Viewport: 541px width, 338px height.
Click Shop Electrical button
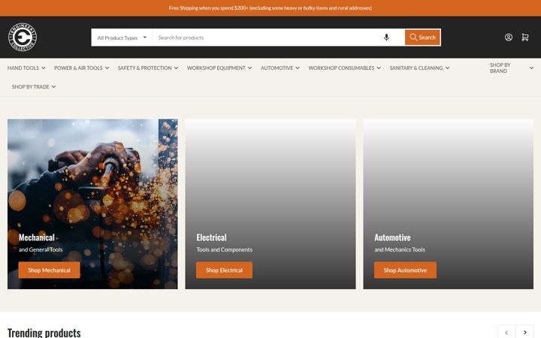point(224,270)
